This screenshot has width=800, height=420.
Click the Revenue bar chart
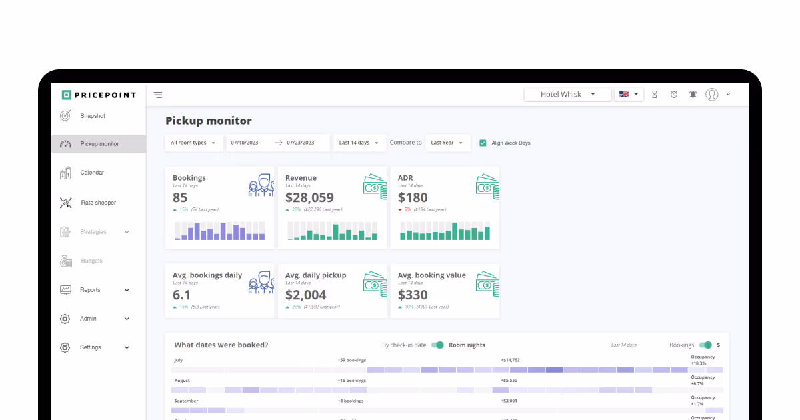(333, 231)
